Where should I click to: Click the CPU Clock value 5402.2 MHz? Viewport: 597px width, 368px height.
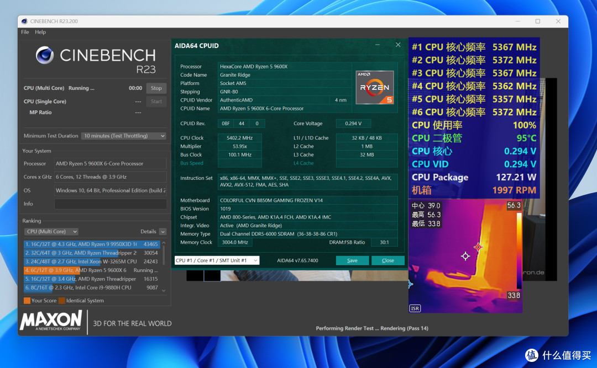tap(239, 138)
